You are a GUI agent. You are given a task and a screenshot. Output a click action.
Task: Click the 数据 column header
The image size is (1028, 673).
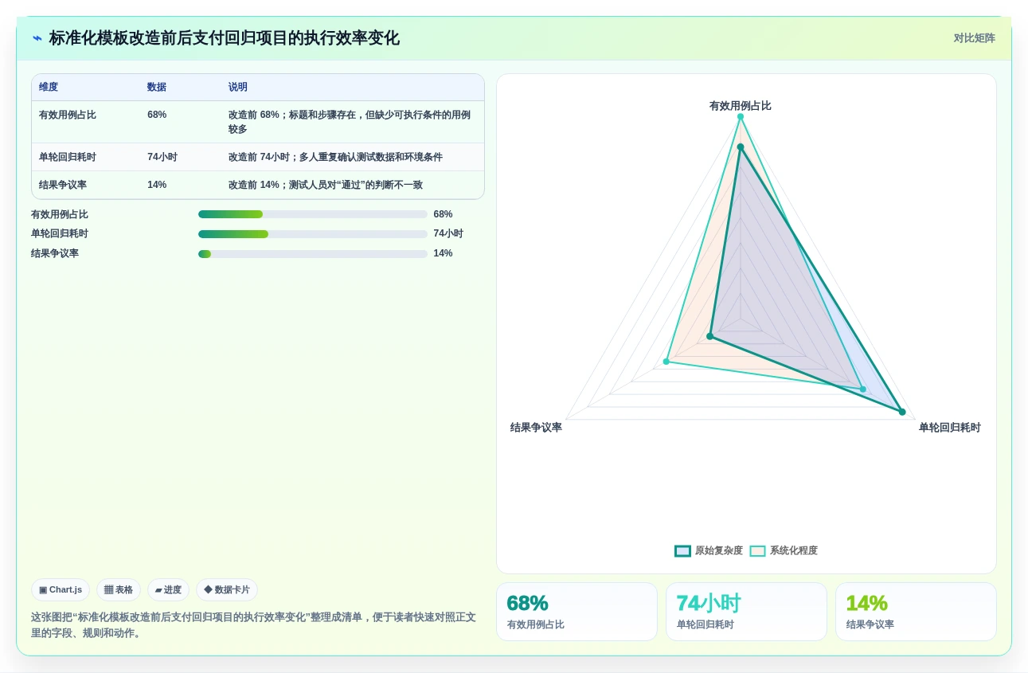pos(157,87)
